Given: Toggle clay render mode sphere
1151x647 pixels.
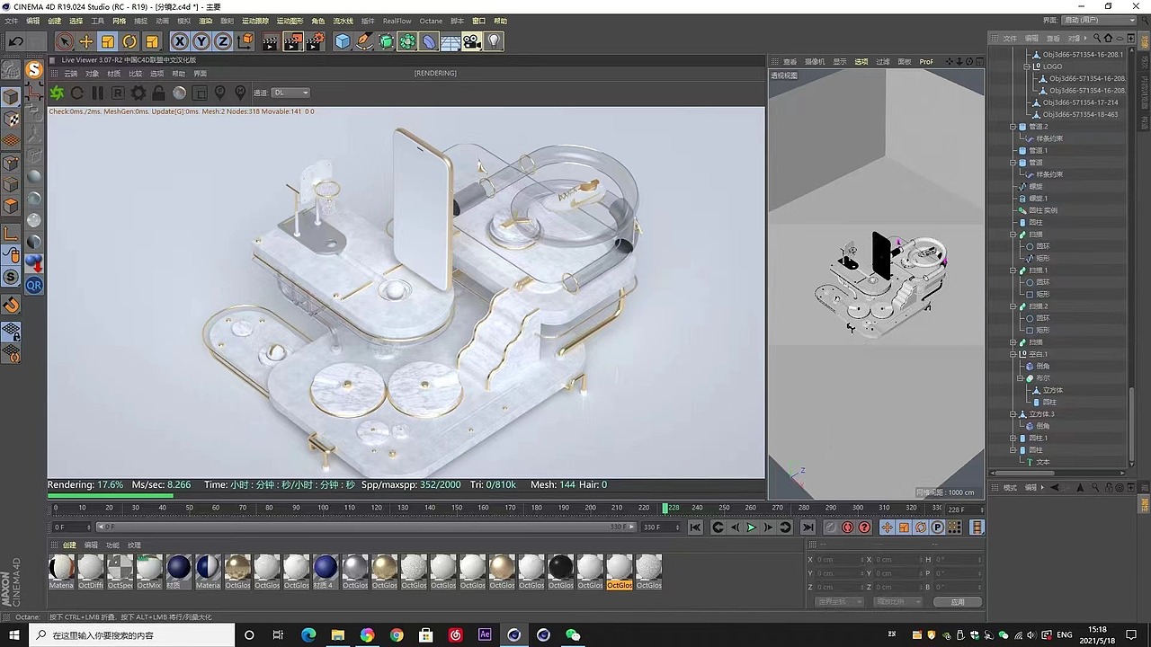Looking at the screenshot, I should point(179,93).
